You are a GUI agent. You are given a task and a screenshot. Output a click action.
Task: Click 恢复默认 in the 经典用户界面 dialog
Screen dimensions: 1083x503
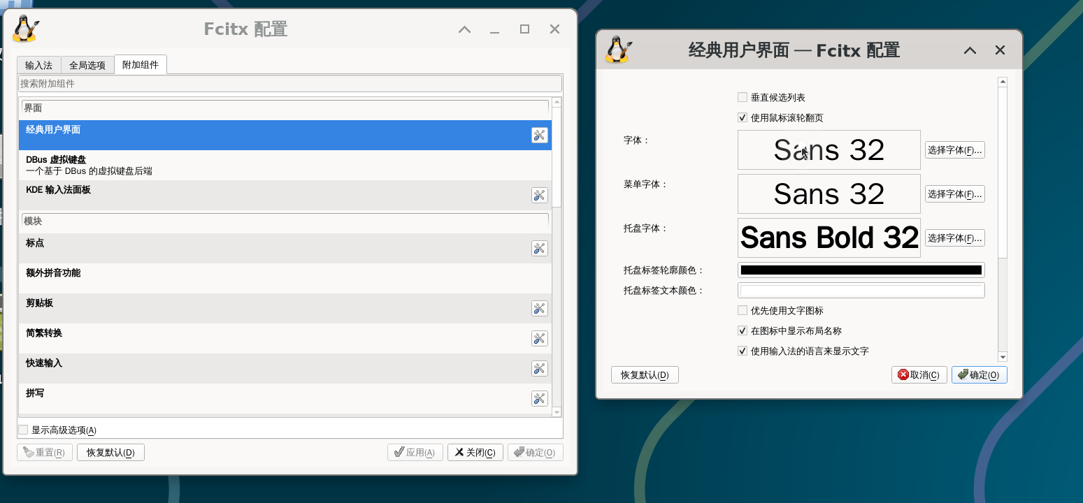click(645, 374)
